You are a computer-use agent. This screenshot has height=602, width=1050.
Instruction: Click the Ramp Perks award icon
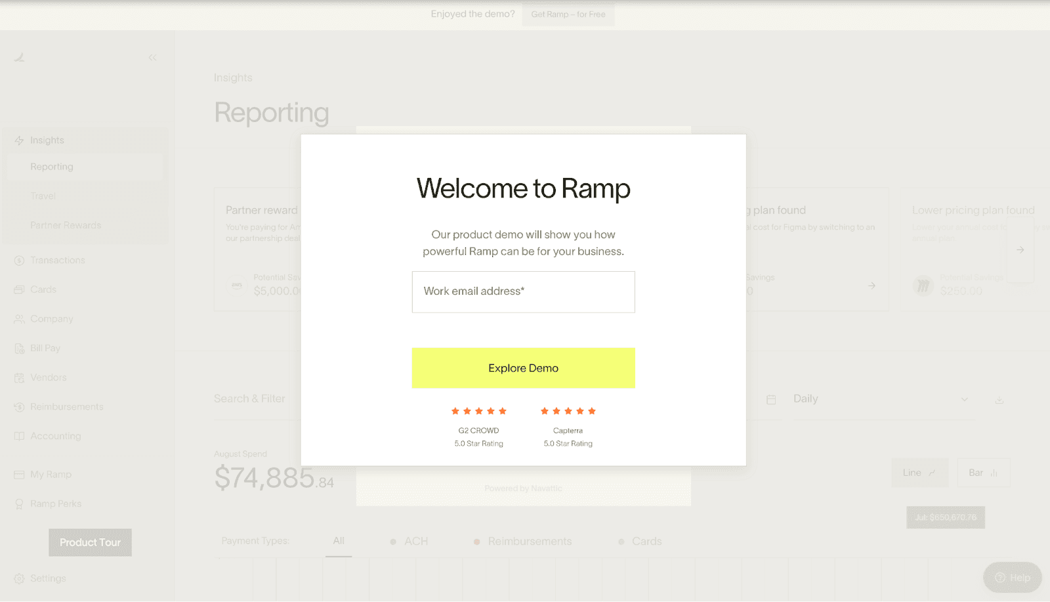click(19, 504)
